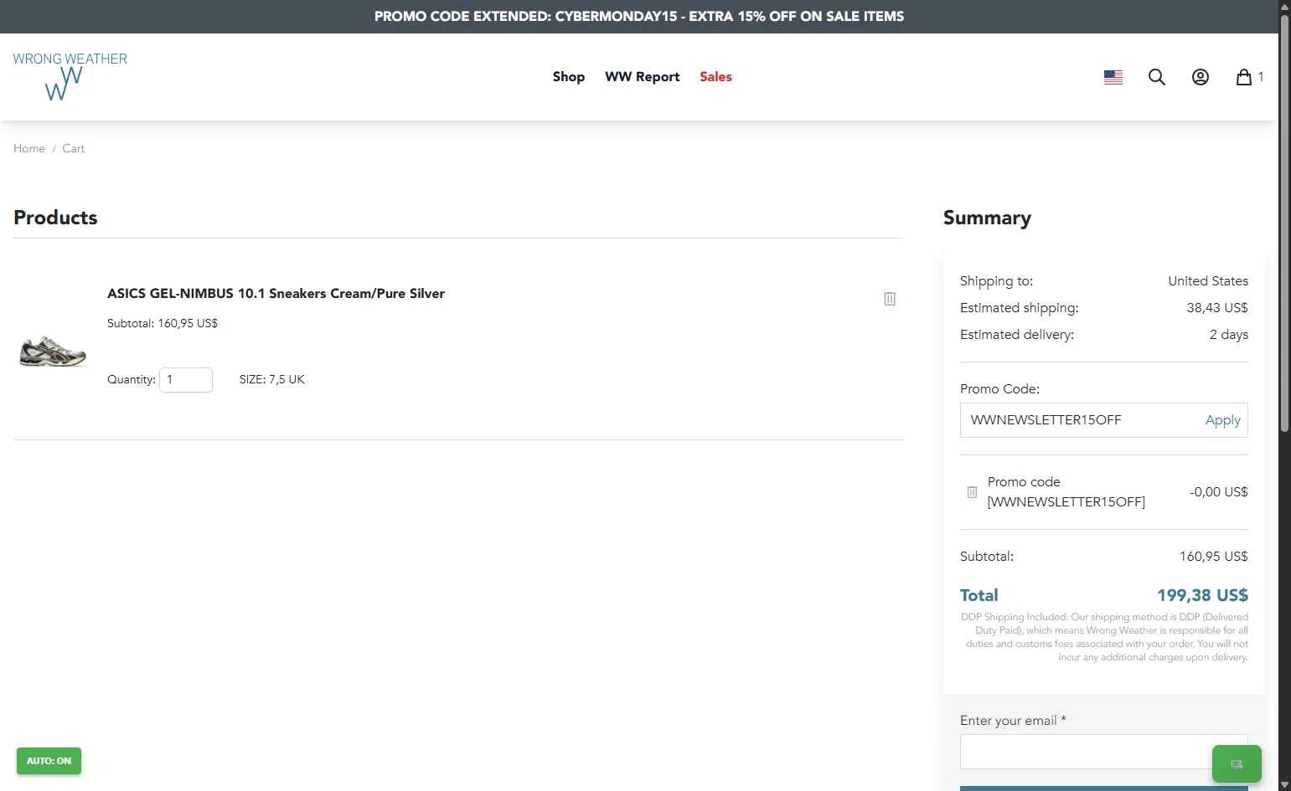Click the Products heading
Screen dimensions: 1291x791
[x=55, y=218]
